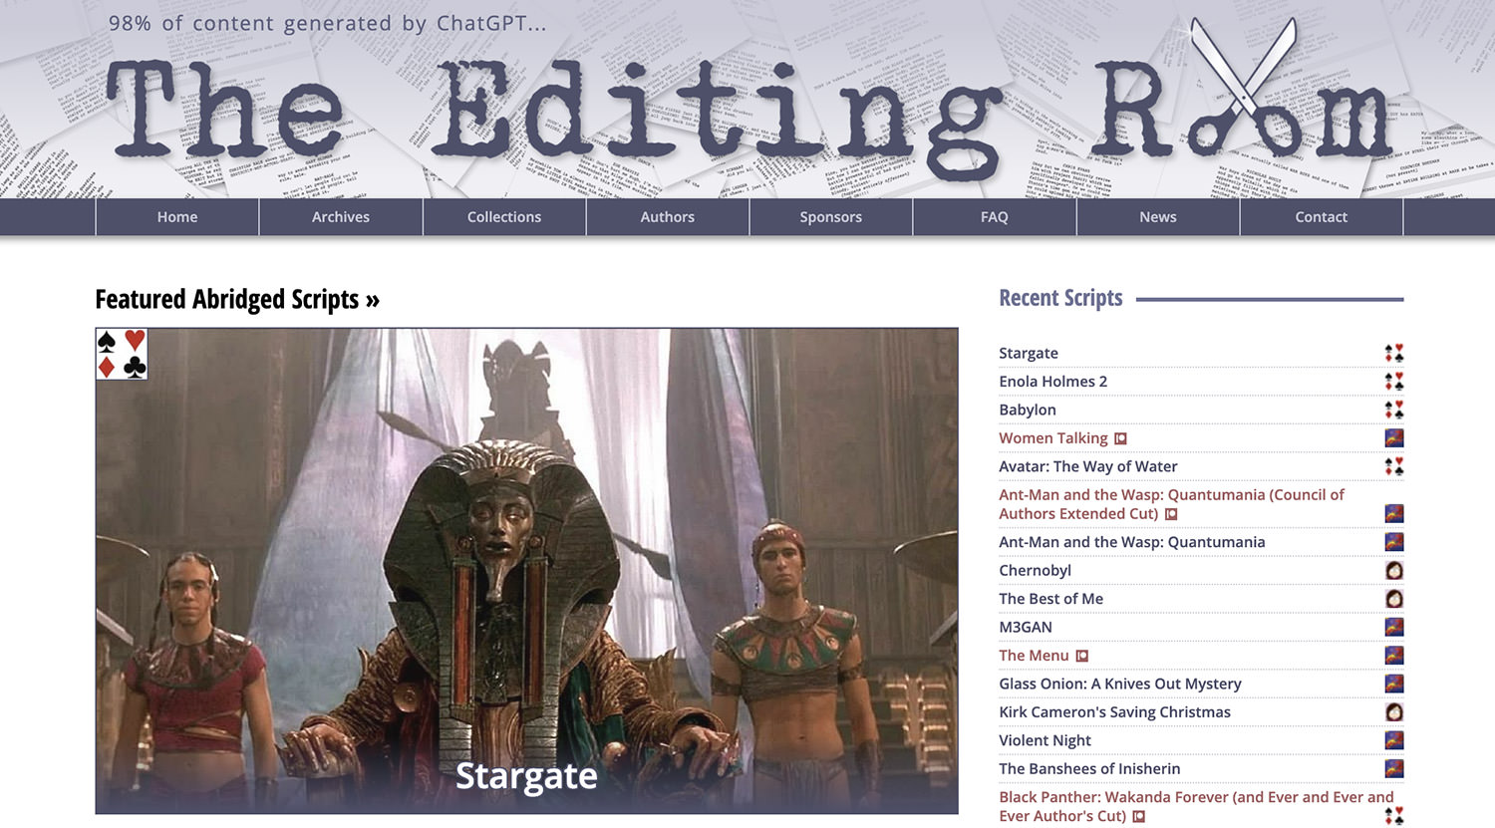This screenshot has height=828, width=1495.
Task: Click the card suits author badge on featured image
Action: click(x=122, y=354)
